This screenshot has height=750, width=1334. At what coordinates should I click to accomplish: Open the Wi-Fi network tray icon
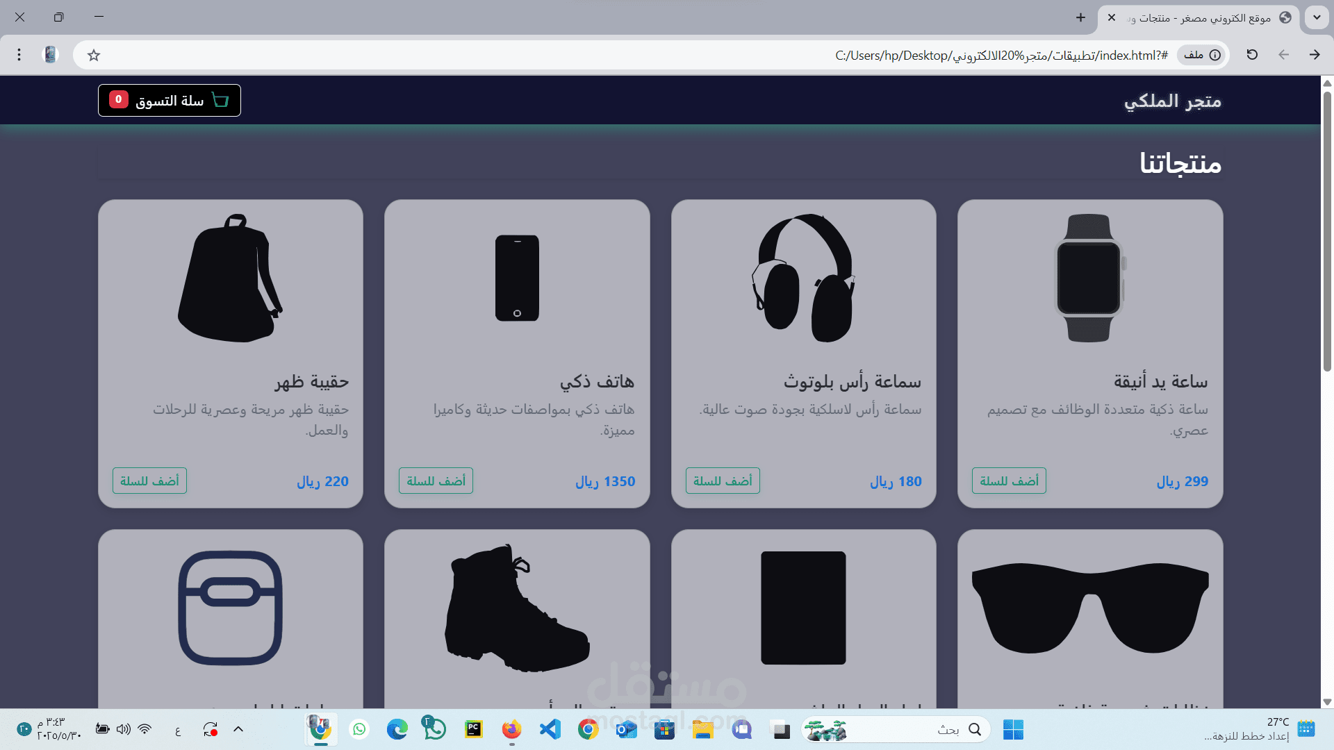[145, 729]
